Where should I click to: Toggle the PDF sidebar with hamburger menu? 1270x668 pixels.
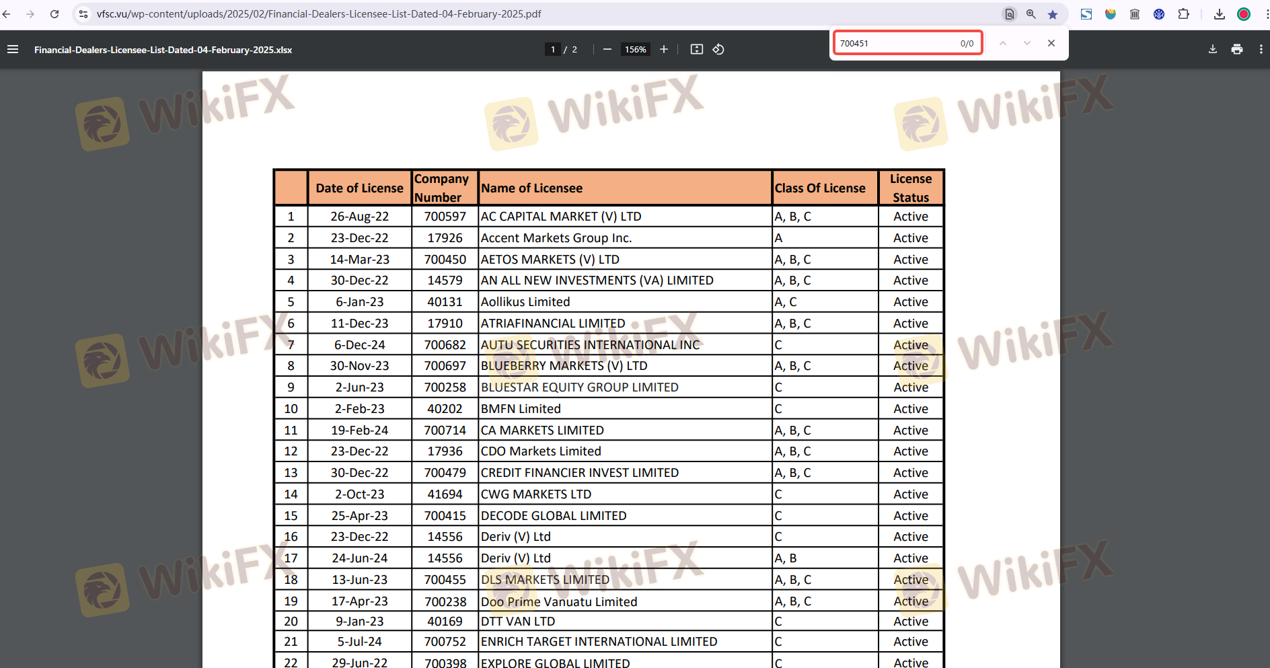pos(13,49)
